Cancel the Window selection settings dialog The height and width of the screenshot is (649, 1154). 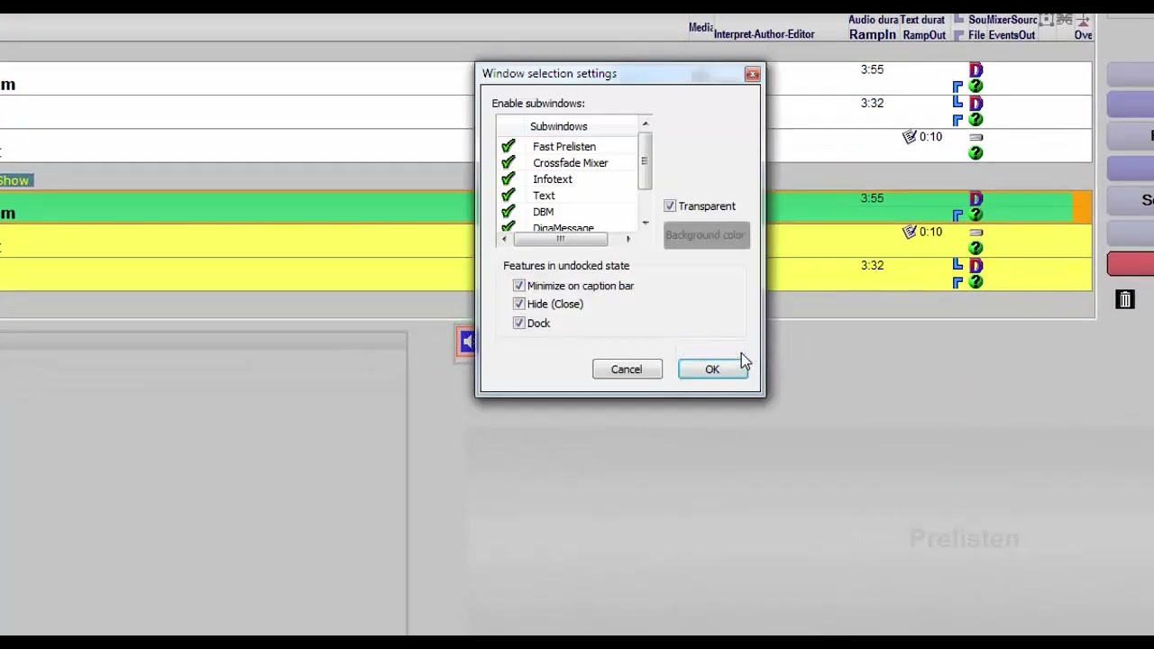627,369
